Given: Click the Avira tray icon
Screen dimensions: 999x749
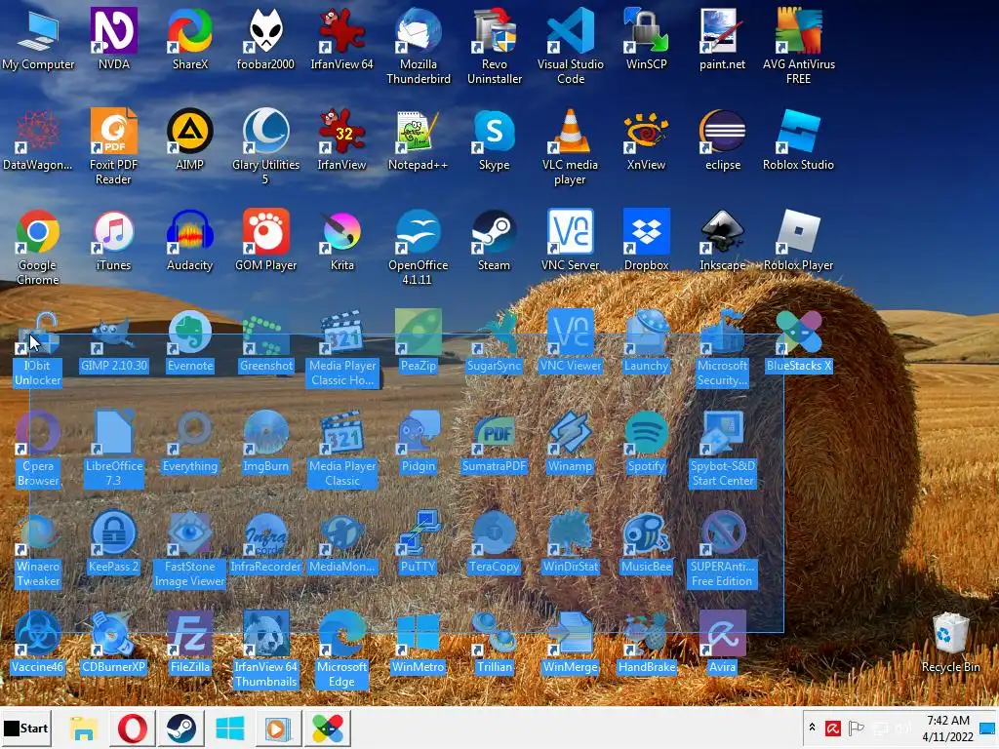Looking at the screenshot, I should pos(833,728).
